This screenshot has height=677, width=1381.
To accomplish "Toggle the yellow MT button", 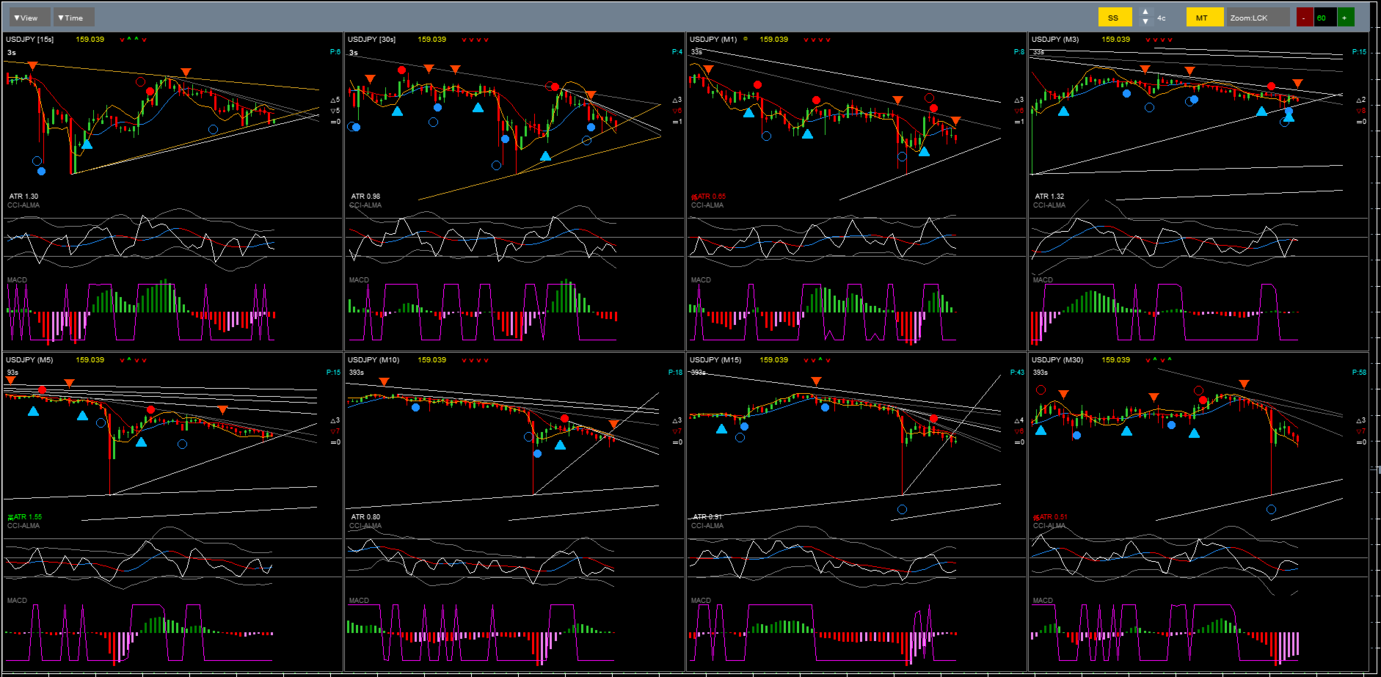I will [x=1204, y=17].
